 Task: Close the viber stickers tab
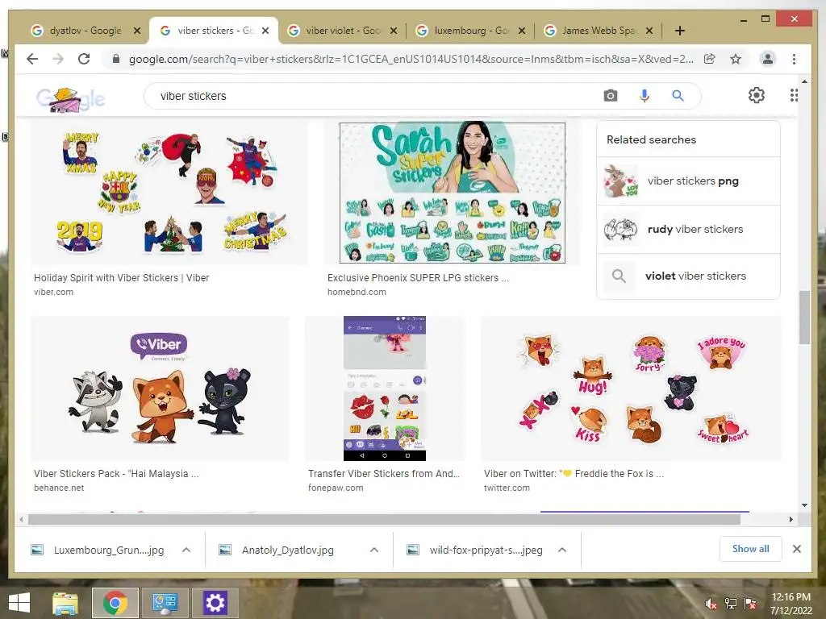pos(265,31)
